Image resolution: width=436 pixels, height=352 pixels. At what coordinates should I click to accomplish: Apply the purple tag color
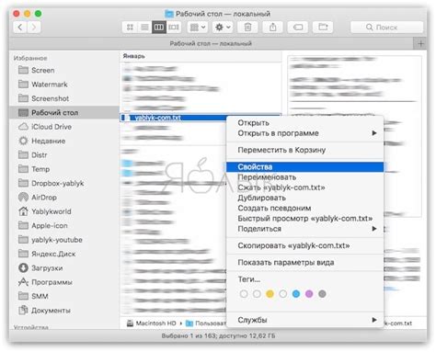[309, 294]
